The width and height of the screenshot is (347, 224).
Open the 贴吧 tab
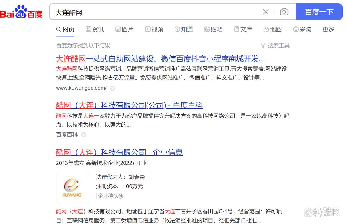coord(213,29)
